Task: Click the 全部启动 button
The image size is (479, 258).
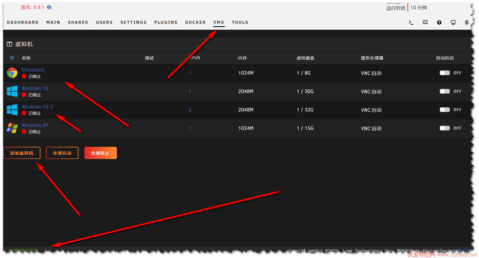Action: 62,153
